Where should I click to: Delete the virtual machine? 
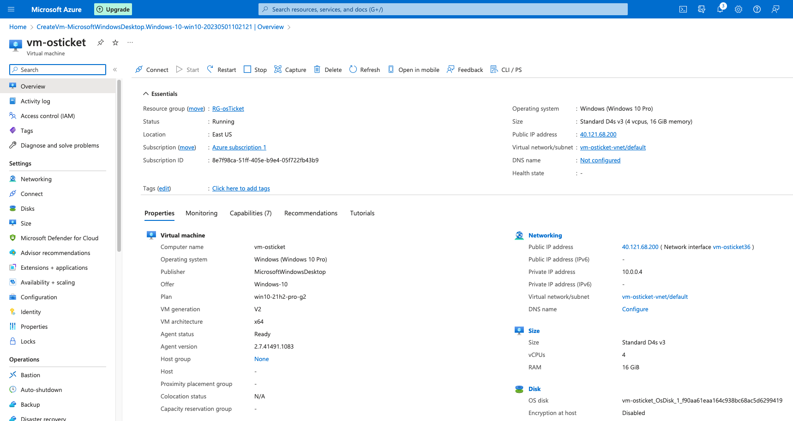[327, 69]
